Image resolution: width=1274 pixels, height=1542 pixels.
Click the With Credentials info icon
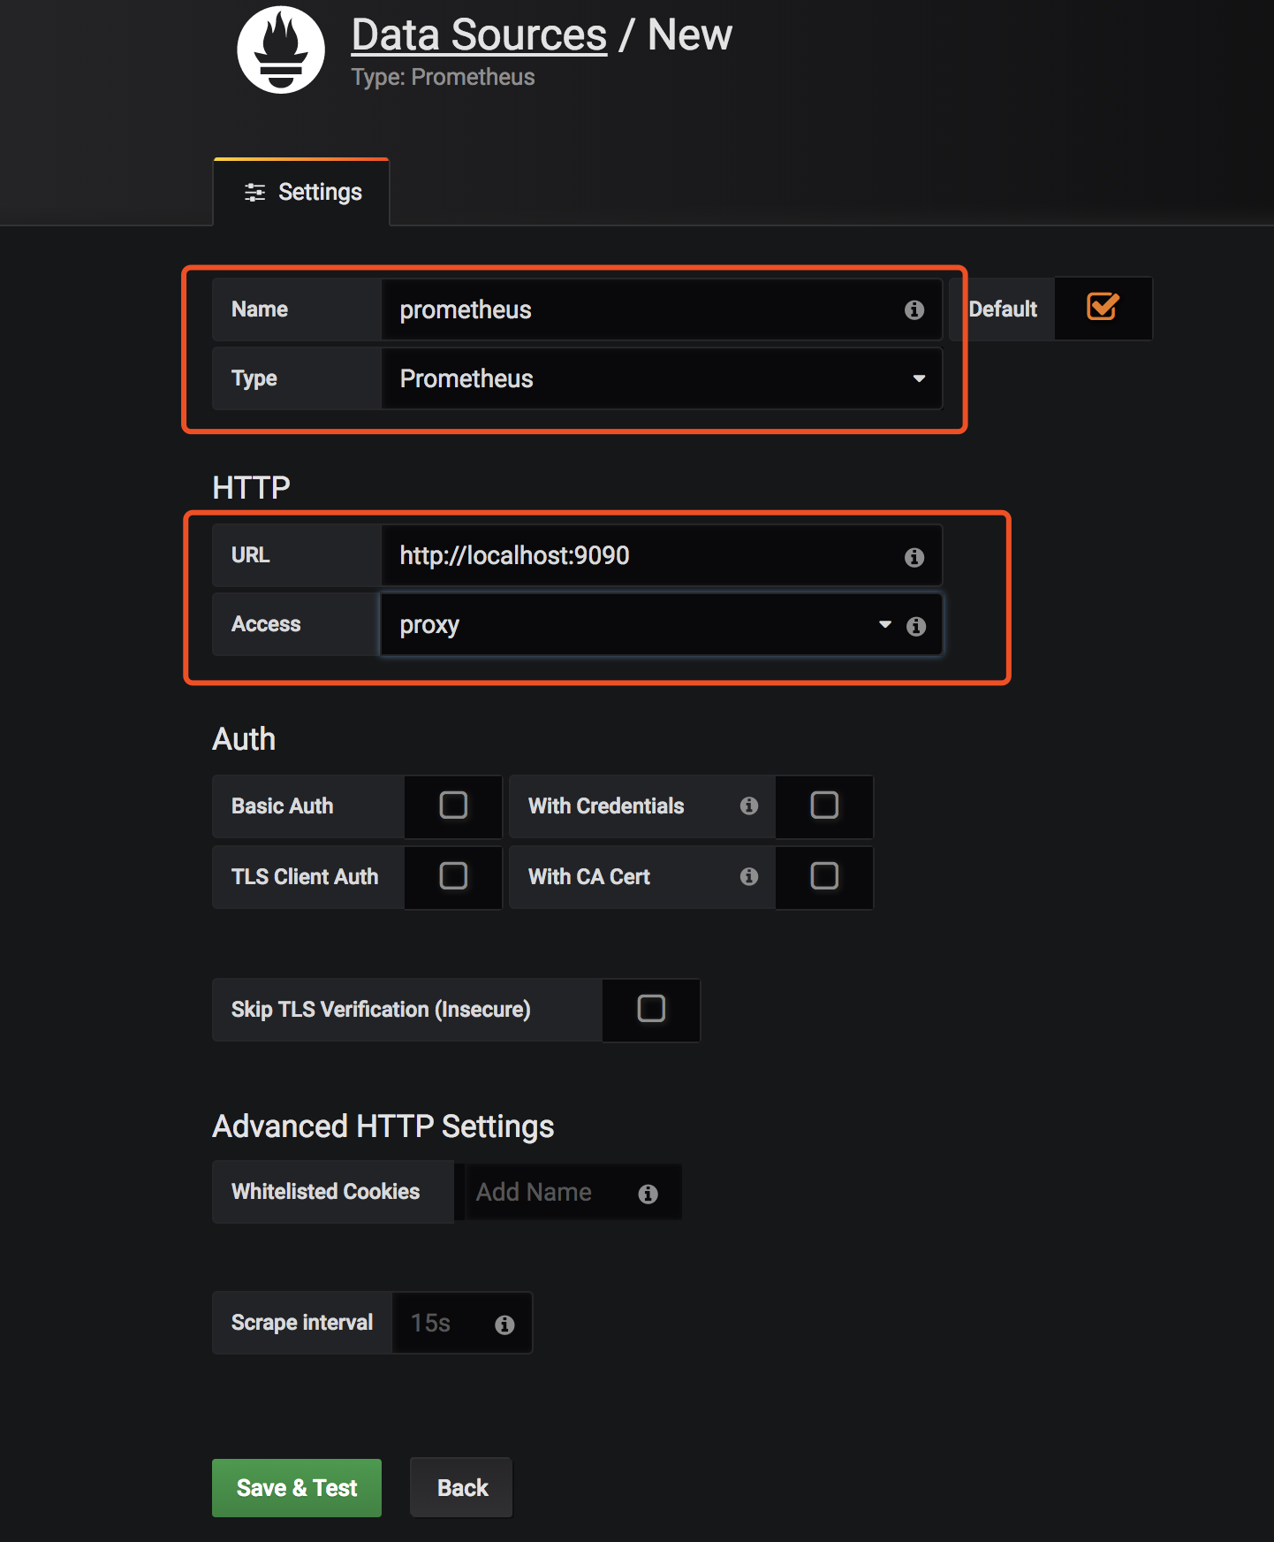(x=749, y=805)
